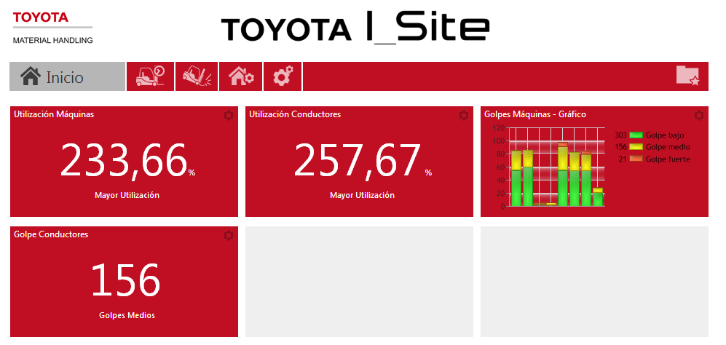Click the favorites folder star icon
This screenshot has width=726, height=345.
coord(687,76)
